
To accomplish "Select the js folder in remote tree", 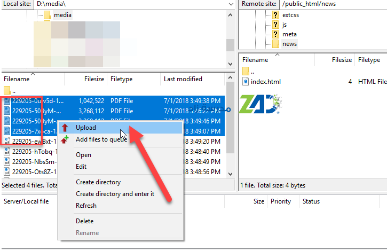I will tap(286, 25).
